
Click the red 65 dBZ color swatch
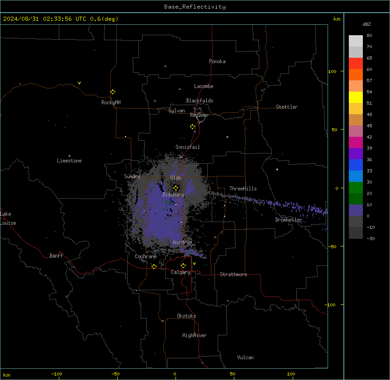356,63
